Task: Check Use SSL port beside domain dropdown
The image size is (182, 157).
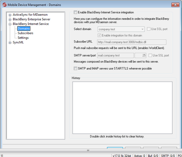Action: [149, 29]
